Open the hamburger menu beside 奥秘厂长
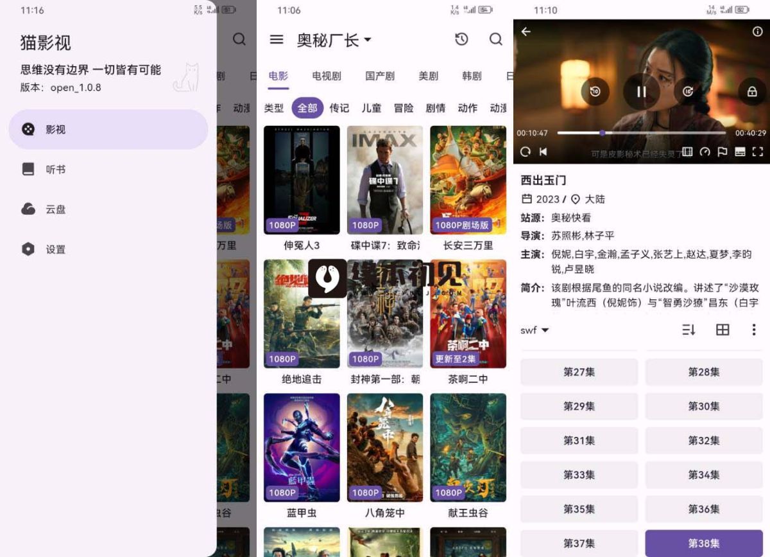770x557 pixels. pos(277,40)
